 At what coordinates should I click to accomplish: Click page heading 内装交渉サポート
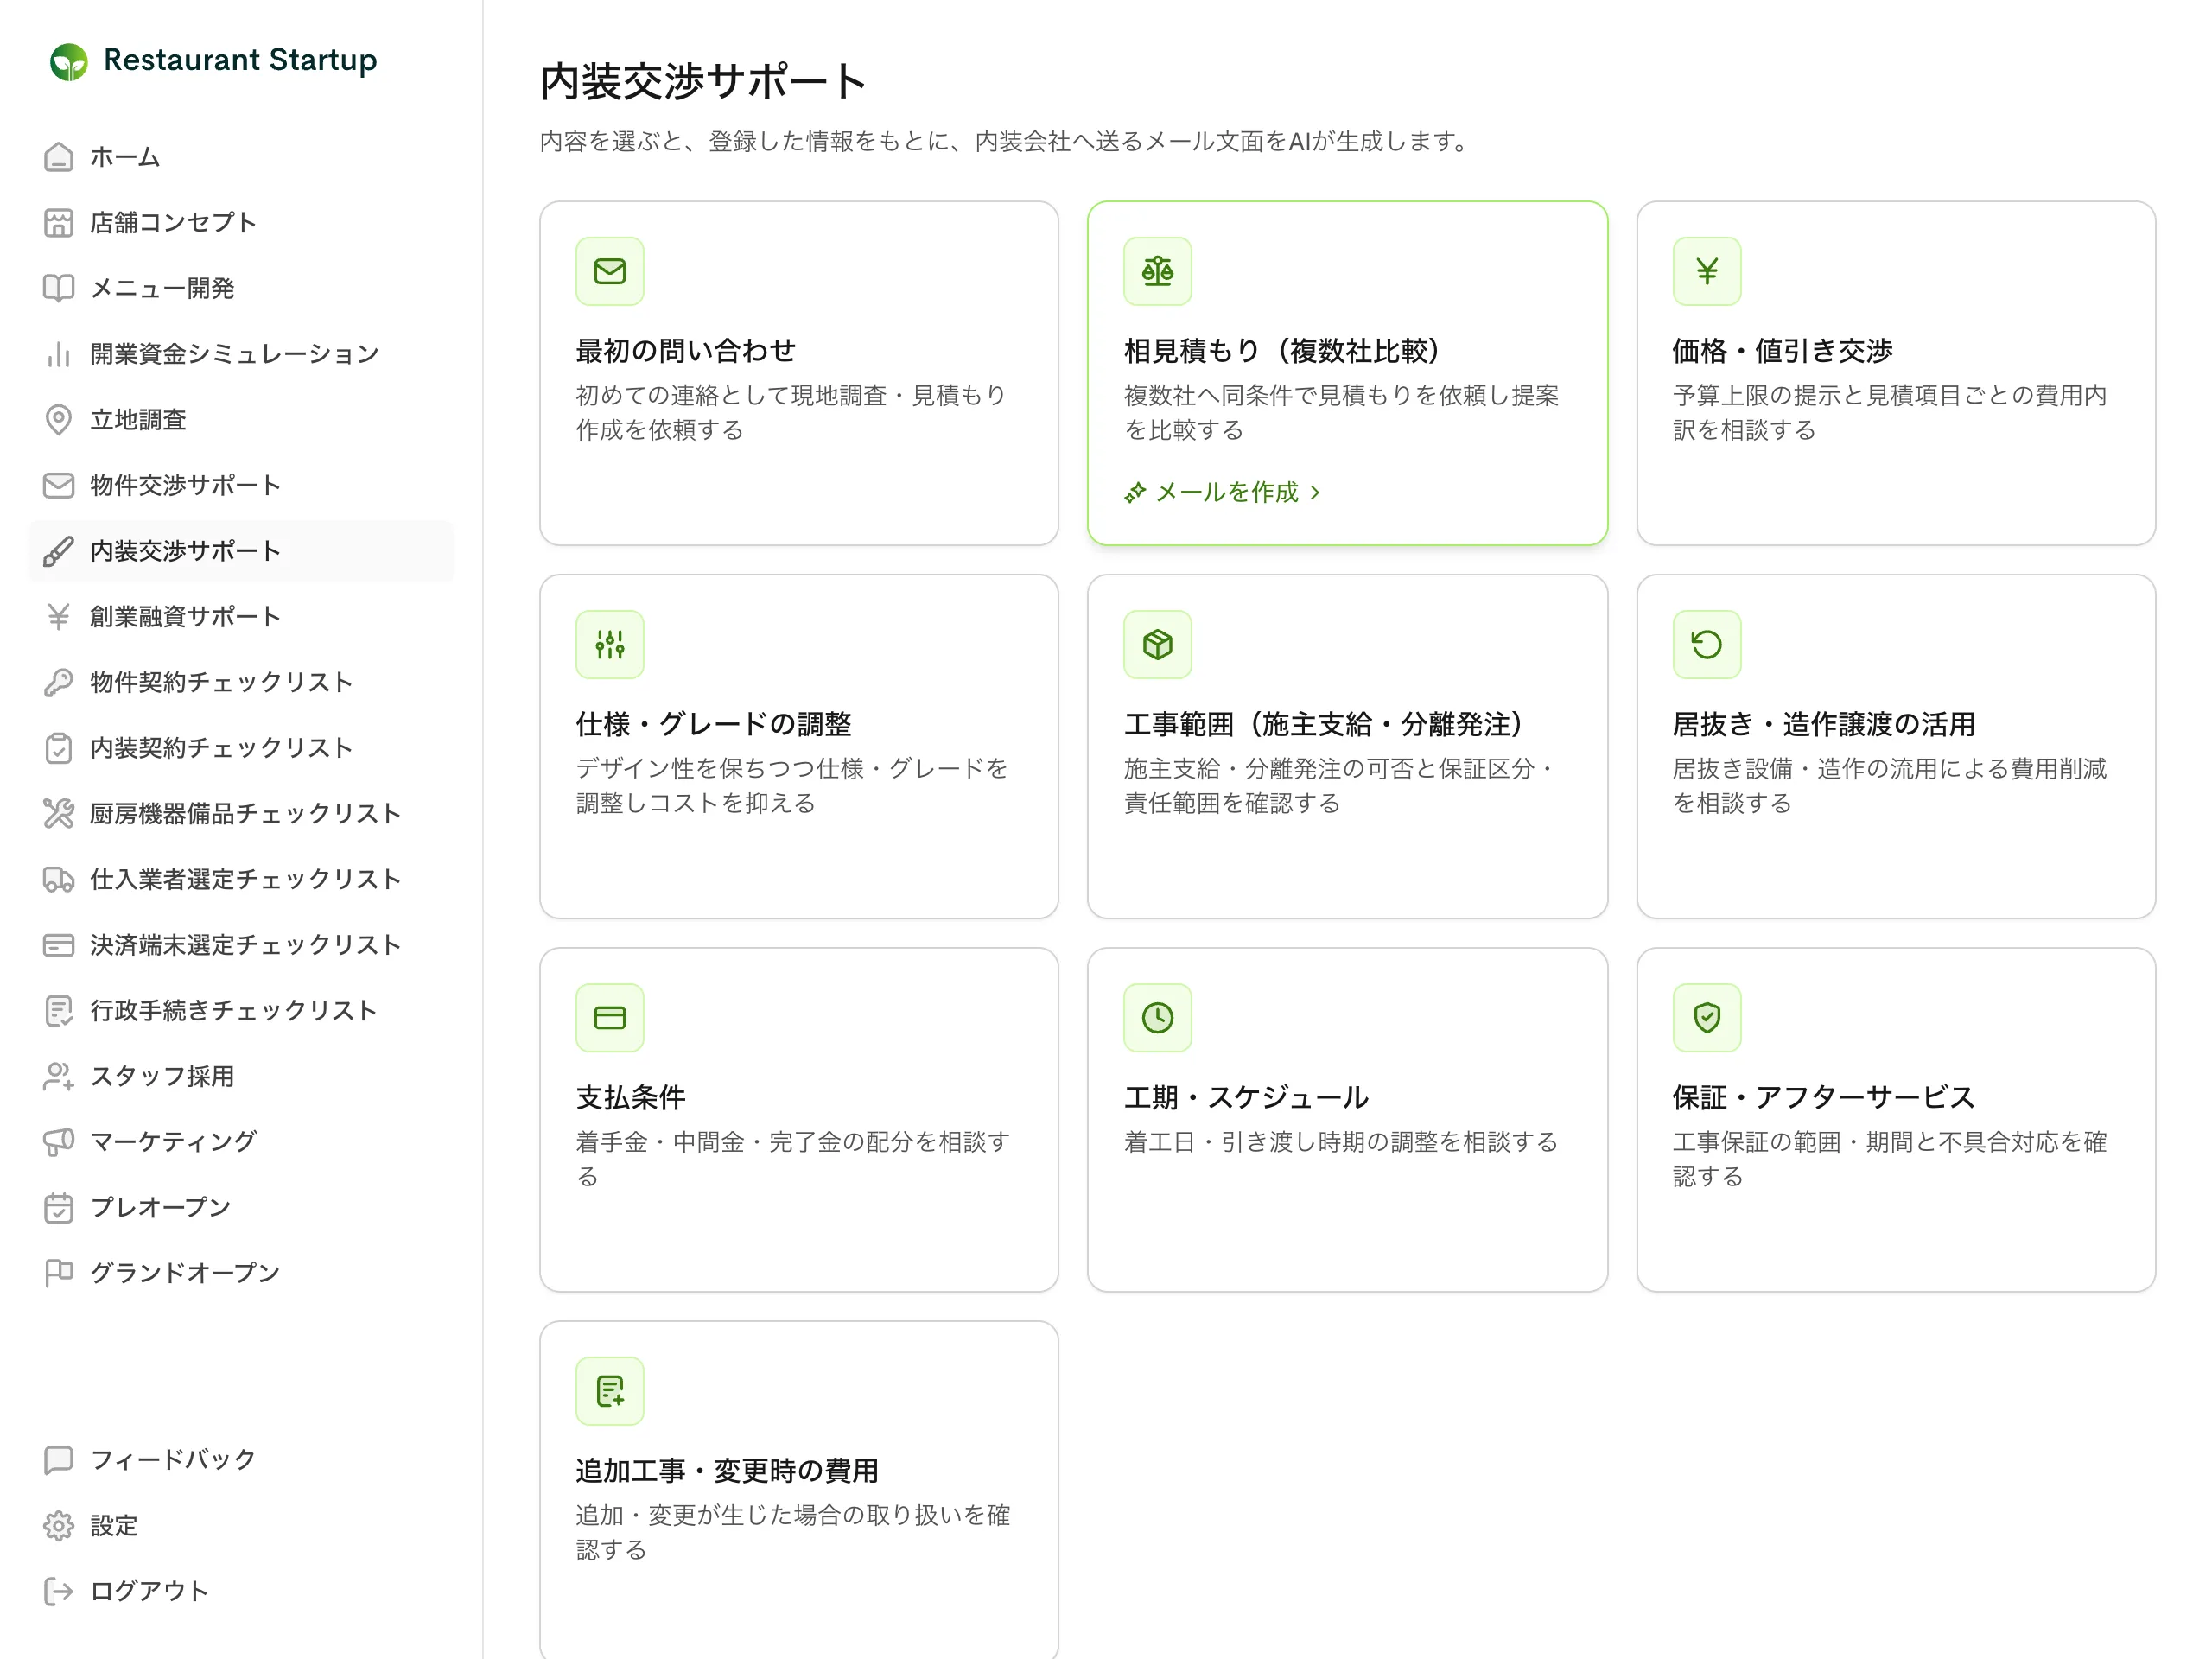703,82
